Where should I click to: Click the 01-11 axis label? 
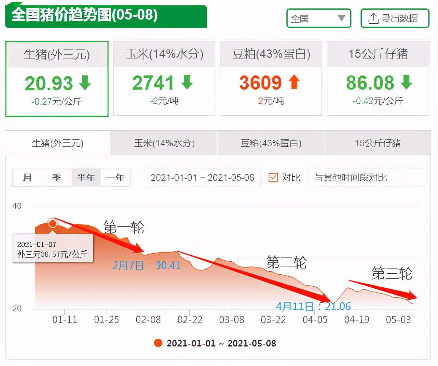65,320
